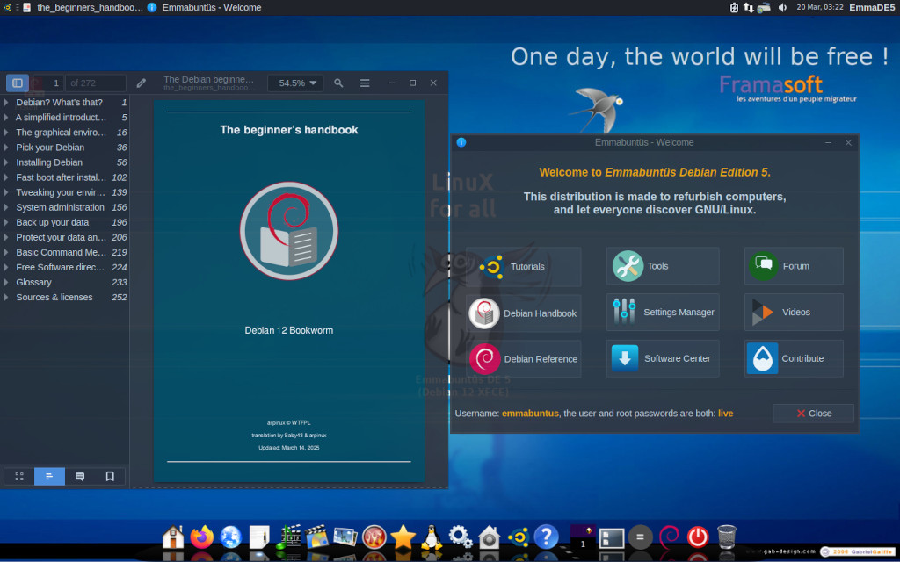Expand "Installing Debian" outline entry

6,162
